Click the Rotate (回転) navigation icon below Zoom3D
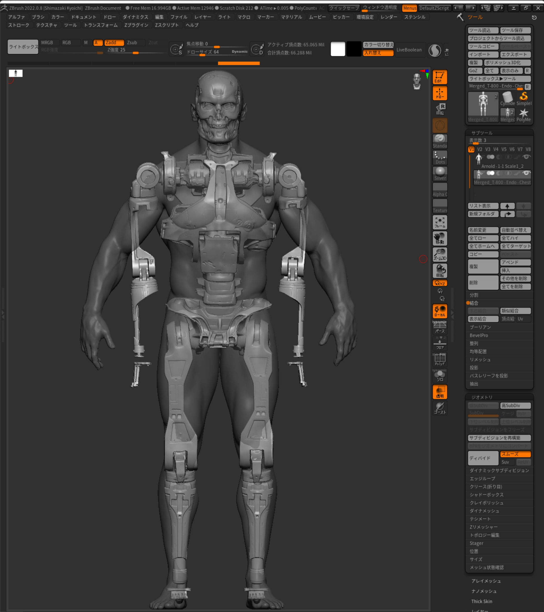This screenshot has height=612, width=544. coord(439,271)
